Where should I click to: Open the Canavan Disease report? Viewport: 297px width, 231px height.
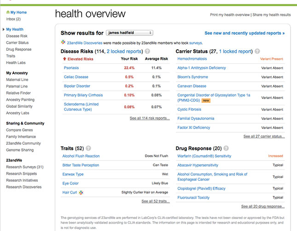192,86
